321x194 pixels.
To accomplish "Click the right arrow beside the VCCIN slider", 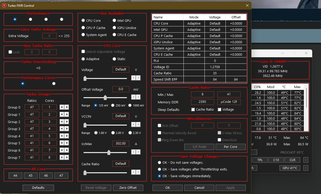I will coord(138,125).
